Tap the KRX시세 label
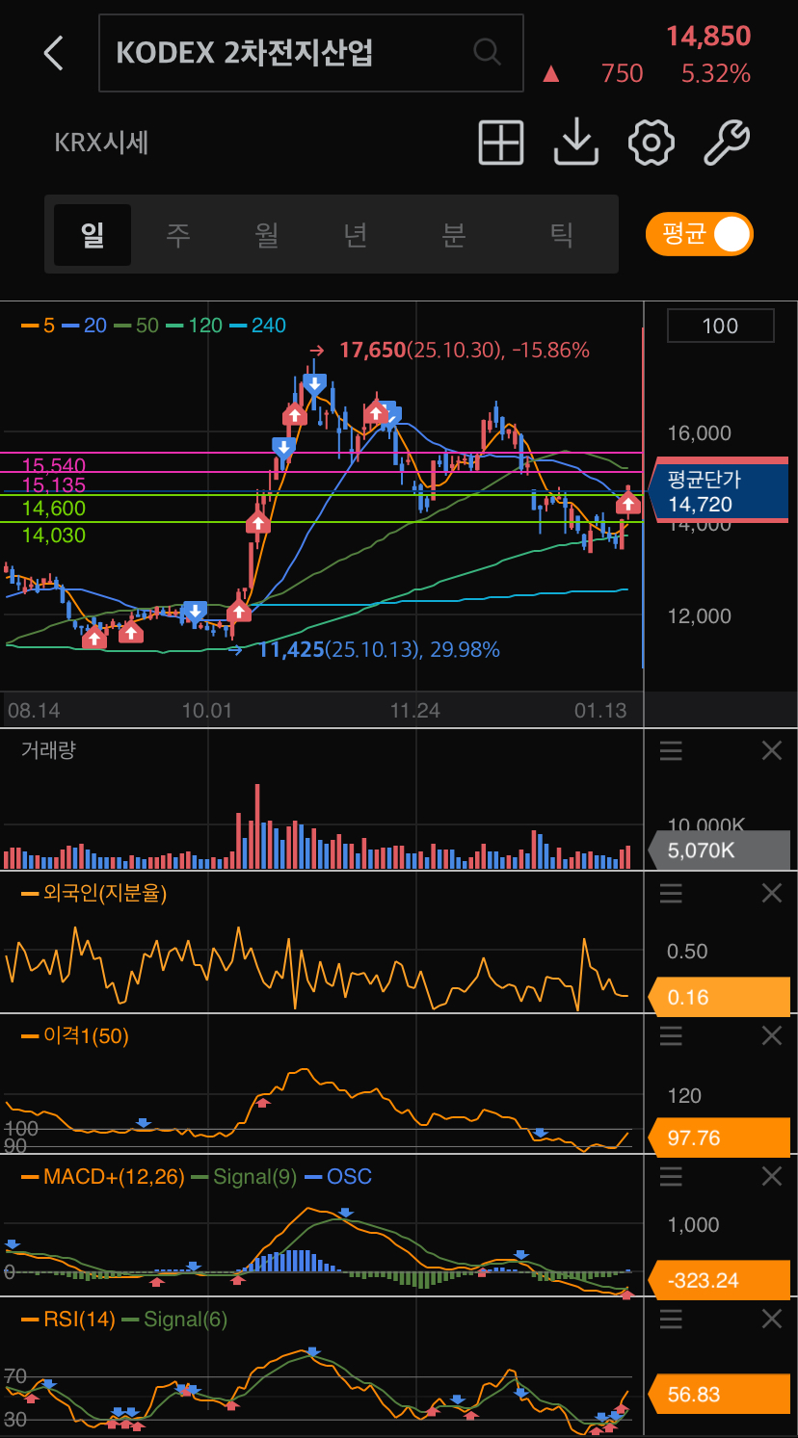 [101, 143]
